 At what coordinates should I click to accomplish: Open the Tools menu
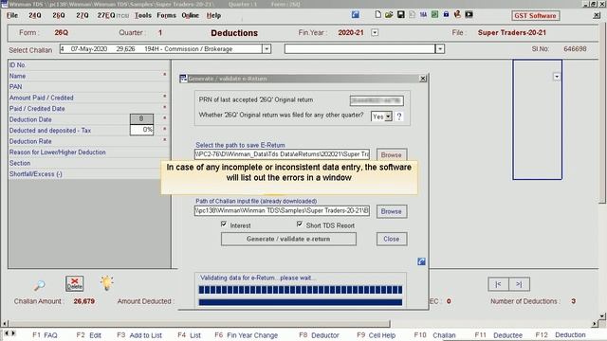click(143, 15)
